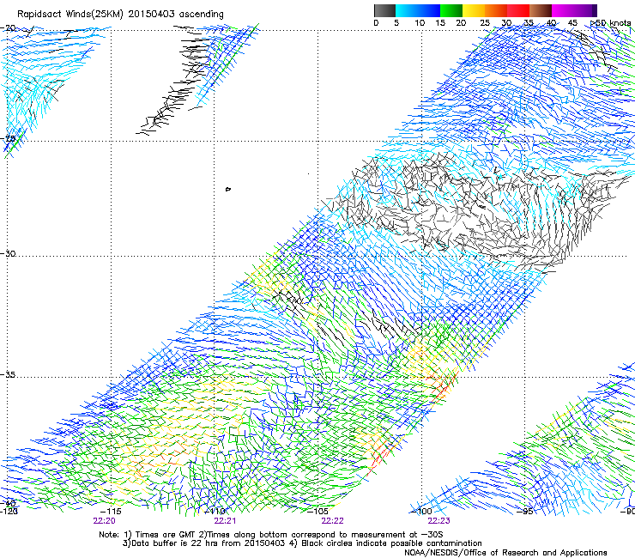Screen dimensions: 635x558
Task: Click the note 'Data buffer is 22 hrs'
Action: pos(176,543)
